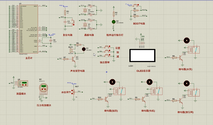213x125 pixels.
Task: Click the U1 STM32 main chip component
Action: click(x=29, y=29)
